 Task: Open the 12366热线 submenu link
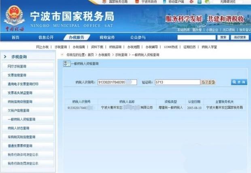pyautogui.click(x=171, y=47)
